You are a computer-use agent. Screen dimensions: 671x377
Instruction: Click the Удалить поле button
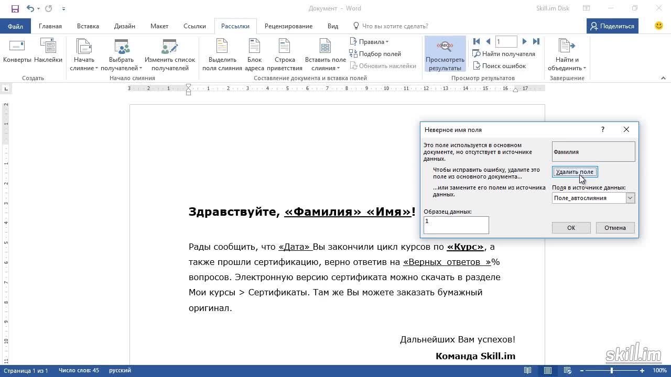[575, 172]
